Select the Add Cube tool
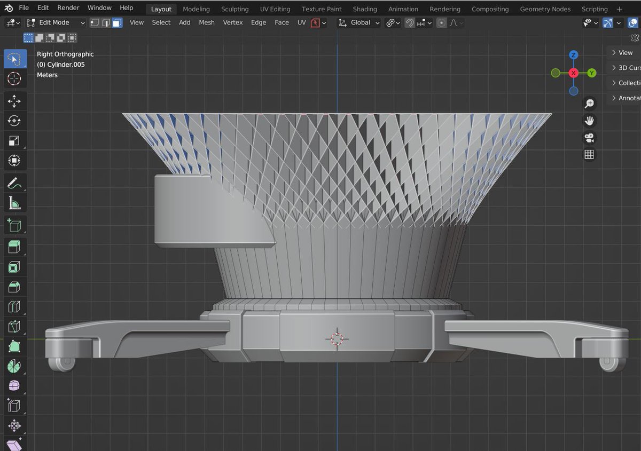The image size is (641, 451). tap(15, 225)
